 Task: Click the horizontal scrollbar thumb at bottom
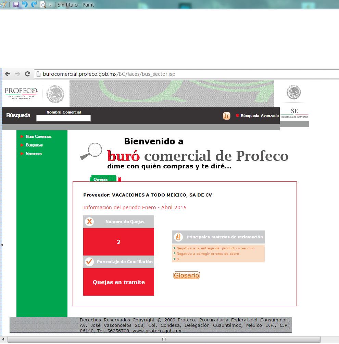pyautogui.click(x=164, y=340)
